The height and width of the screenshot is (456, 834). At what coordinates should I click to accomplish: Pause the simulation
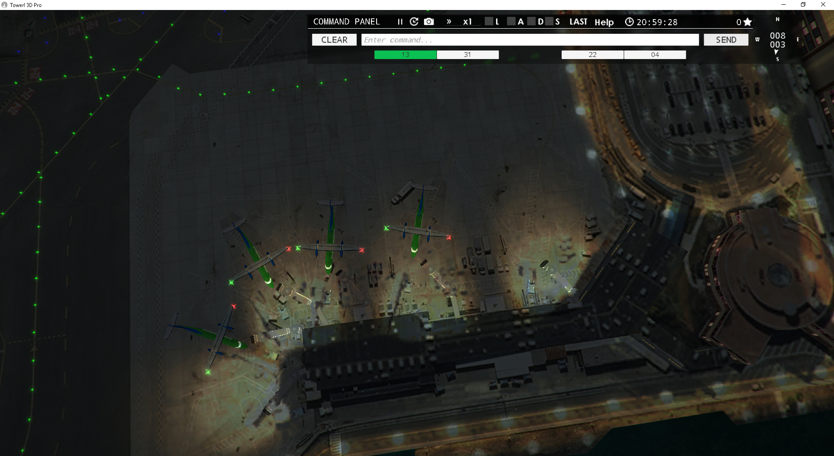pos(399,22)
